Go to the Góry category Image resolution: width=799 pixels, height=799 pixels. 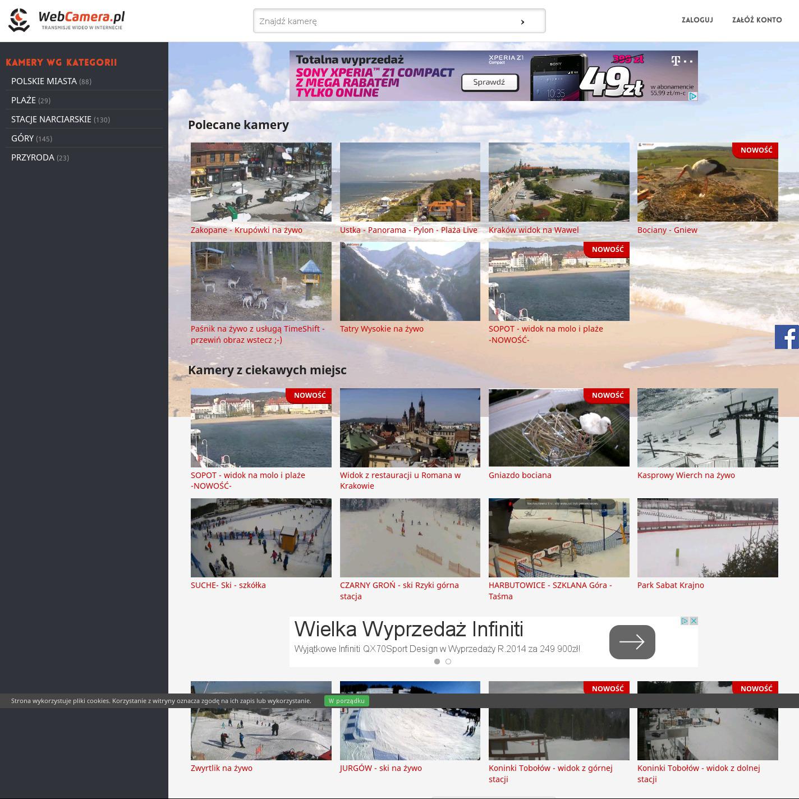[x=22, y=139]
